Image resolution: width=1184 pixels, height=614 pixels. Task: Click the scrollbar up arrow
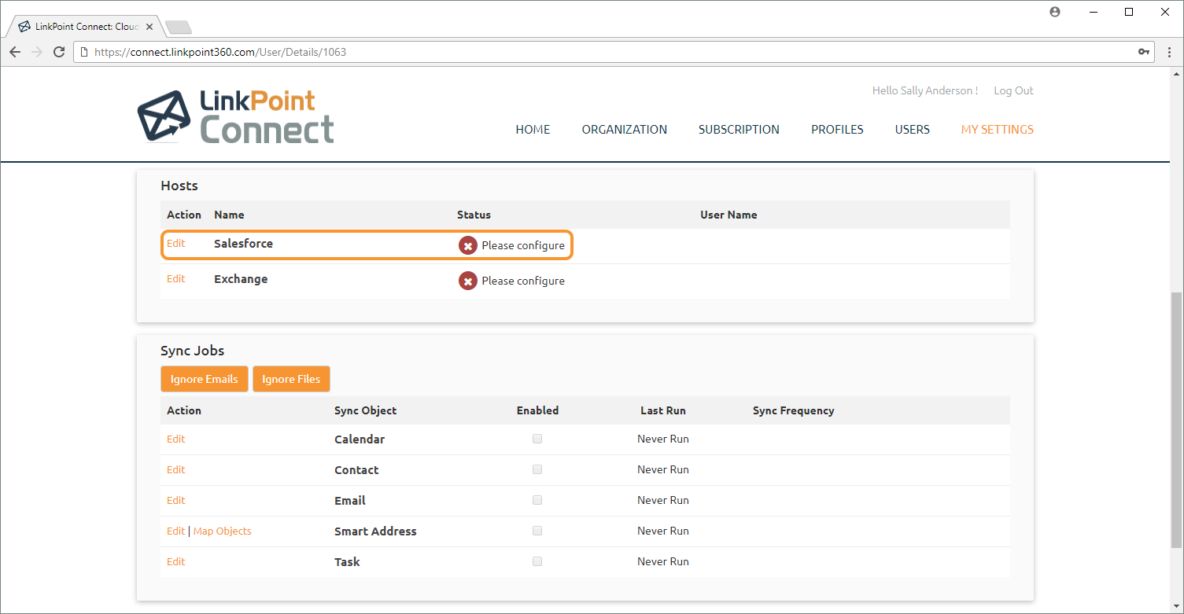[1176, 73]
